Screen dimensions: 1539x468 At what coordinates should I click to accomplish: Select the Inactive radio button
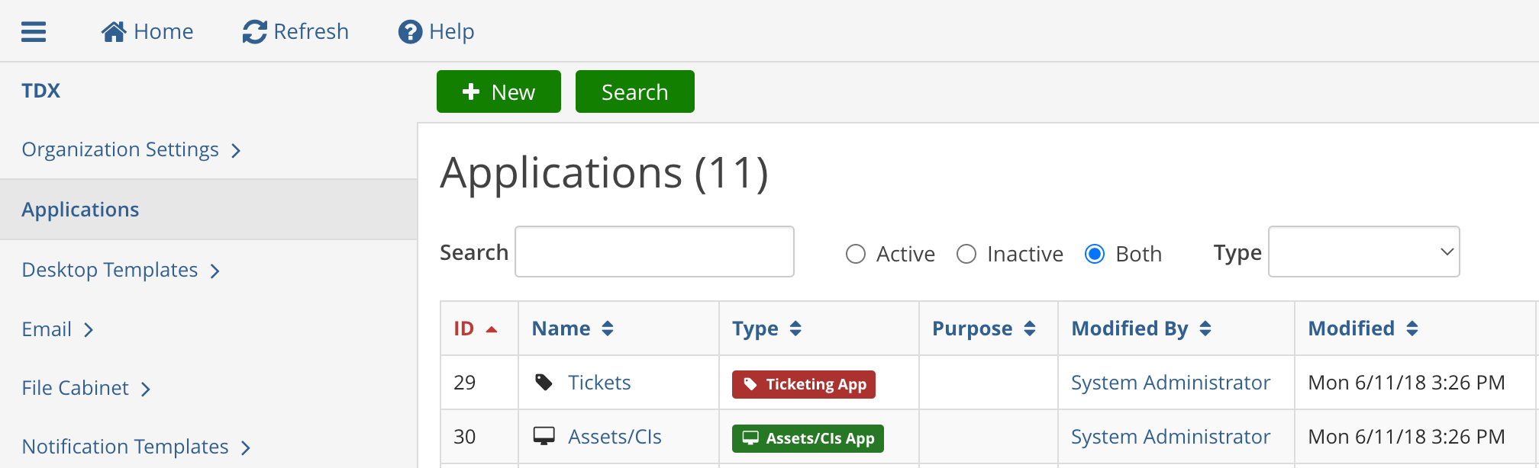967,254
